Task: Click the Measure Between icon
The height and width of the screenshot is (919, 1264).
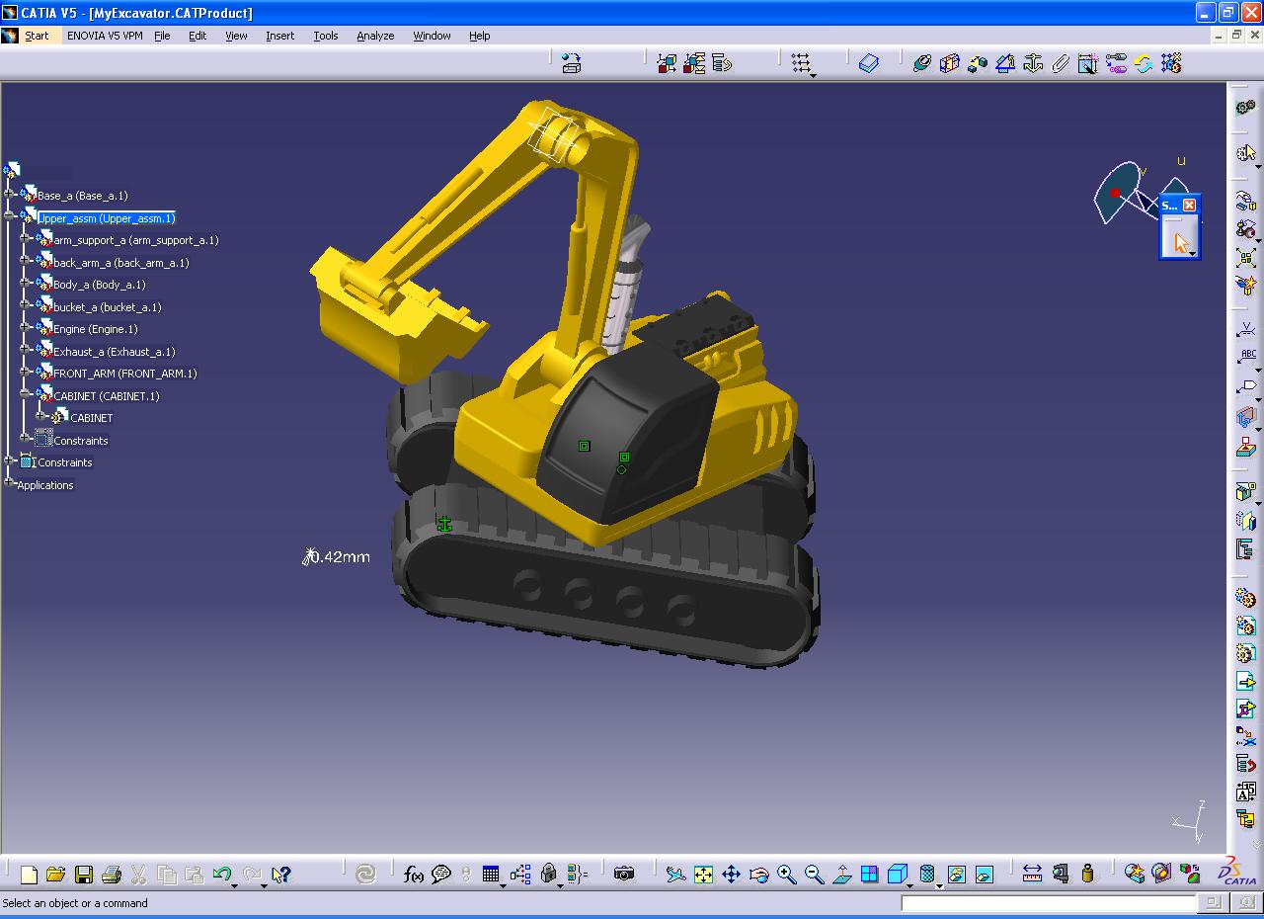Action: click(x=1032, y=874)
